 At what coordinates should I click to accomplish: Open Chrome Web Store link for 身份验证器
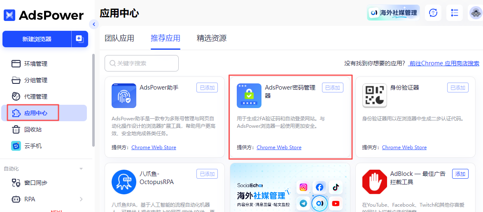404,147
